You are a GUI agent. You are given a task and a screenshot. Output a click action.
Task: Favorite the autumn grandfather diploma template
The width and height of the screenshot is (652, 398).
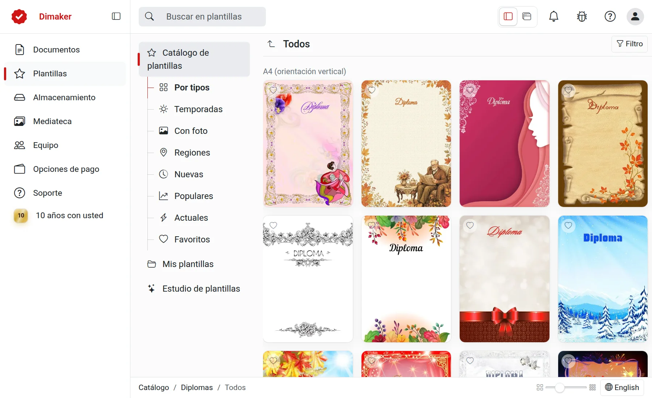(x=372, y=90)
